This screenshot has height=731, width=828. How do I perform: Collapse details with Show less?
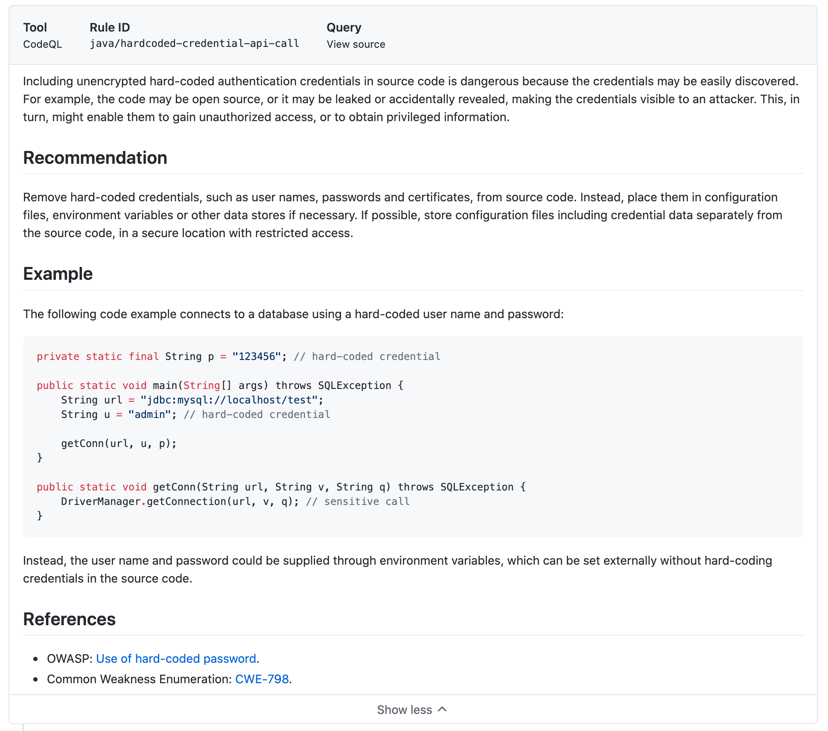[404, 710]
